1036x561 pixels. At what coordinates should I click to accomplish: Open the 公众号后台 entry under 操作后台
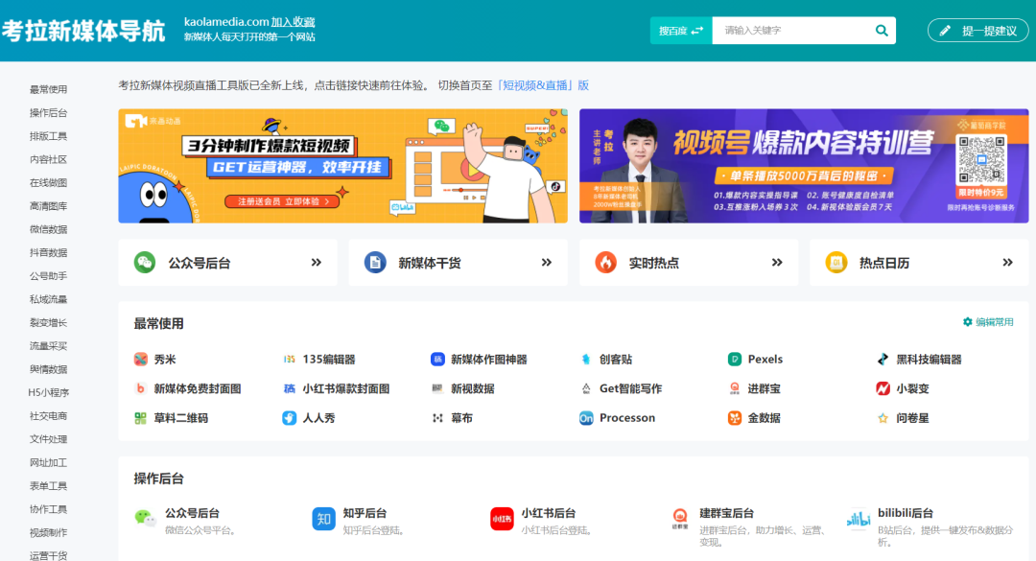[192, 513]
